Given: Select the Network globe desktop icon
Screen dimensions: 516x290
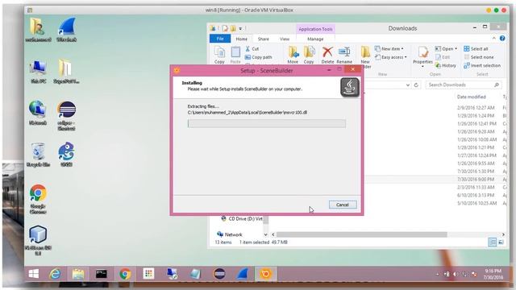Looking at the screenshot, I should point(38,113).
